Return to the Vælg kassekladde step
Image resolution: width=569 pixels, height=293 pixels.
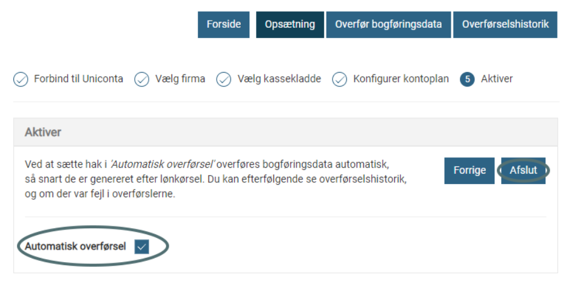[279, 79]
